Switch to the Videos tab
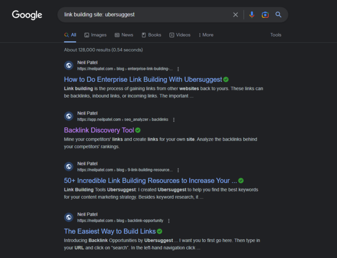Screen dimensions: 337x258 pyautogui.click(x=180, y=35)
